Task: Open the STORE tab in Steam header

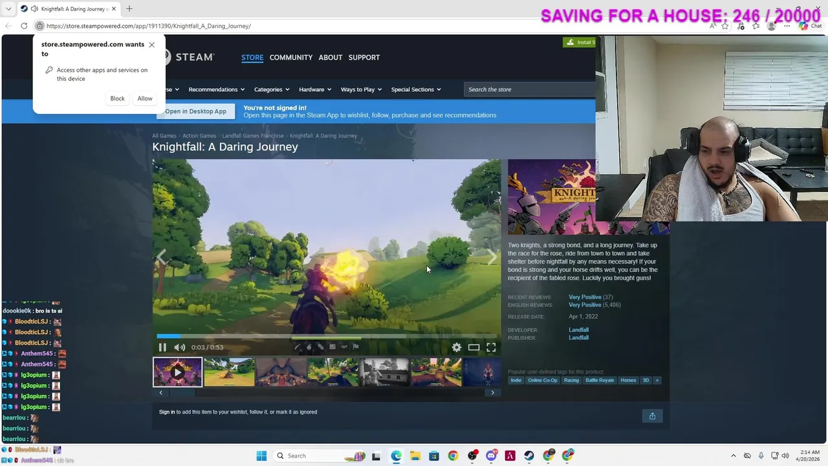Action: [252, 58]
